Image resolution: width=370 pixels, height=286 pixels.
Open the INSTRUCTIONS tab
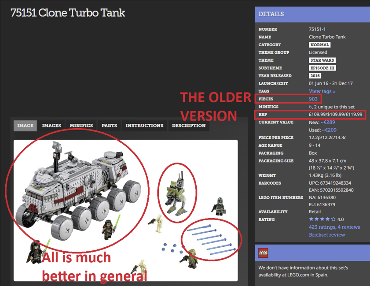[144, 126]
